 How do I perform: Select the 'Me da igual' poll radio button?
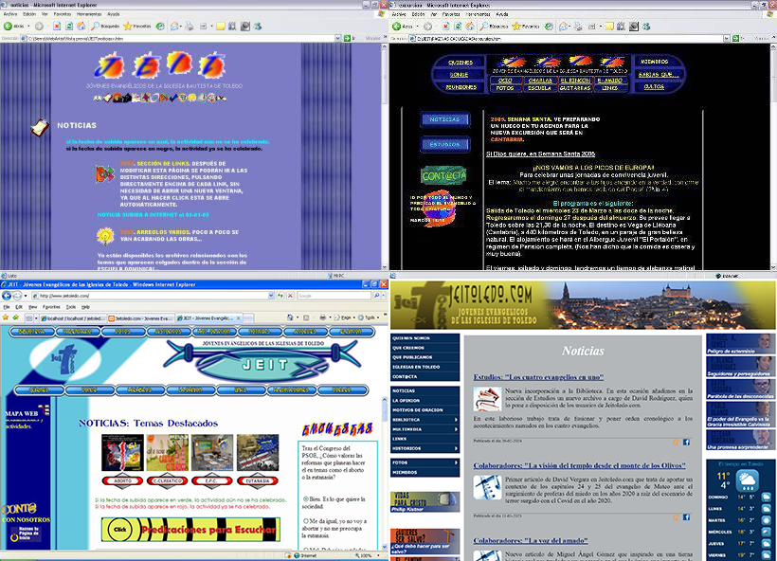pyautogui.click(x=305, y=522)
